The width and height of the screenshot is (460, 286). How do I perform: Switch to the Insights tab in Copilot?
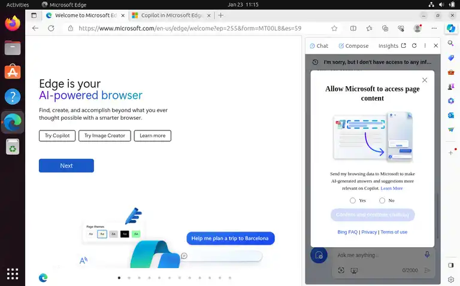pyautogui.click(x=388, y=45)
